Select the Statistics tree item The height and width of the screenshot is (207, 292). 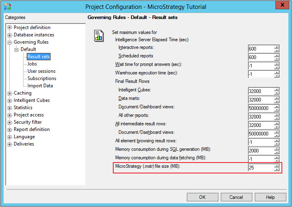tap(23, 108)
